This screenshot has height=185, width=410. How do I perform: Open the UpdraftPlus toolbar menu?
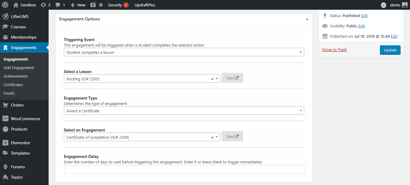145,5
